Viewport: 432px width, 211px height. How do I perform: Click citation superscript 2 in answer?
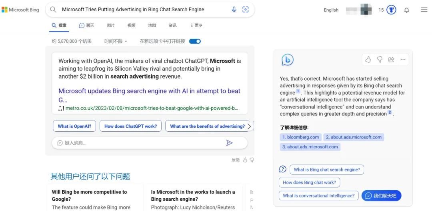point(390,112)
